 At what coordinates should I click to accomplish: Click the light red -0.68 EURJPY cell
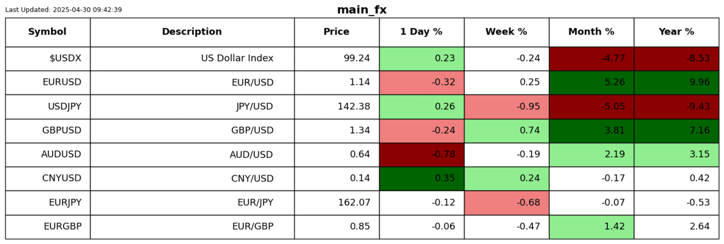tap(506, 203)
